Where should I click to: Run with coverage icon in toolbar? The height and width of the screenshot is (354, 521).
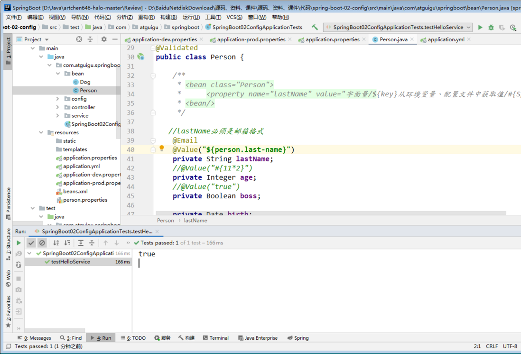502,27
